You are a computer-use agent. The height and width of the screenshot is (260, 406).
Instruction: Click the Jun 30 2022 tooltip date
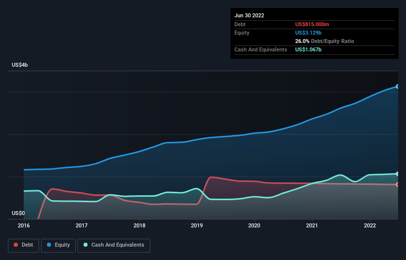click(249, 15)
